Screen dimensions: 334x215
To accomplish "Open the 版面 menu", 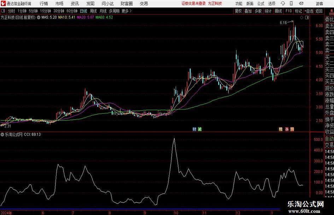I will pyautogui.click(x=250, y=4).
